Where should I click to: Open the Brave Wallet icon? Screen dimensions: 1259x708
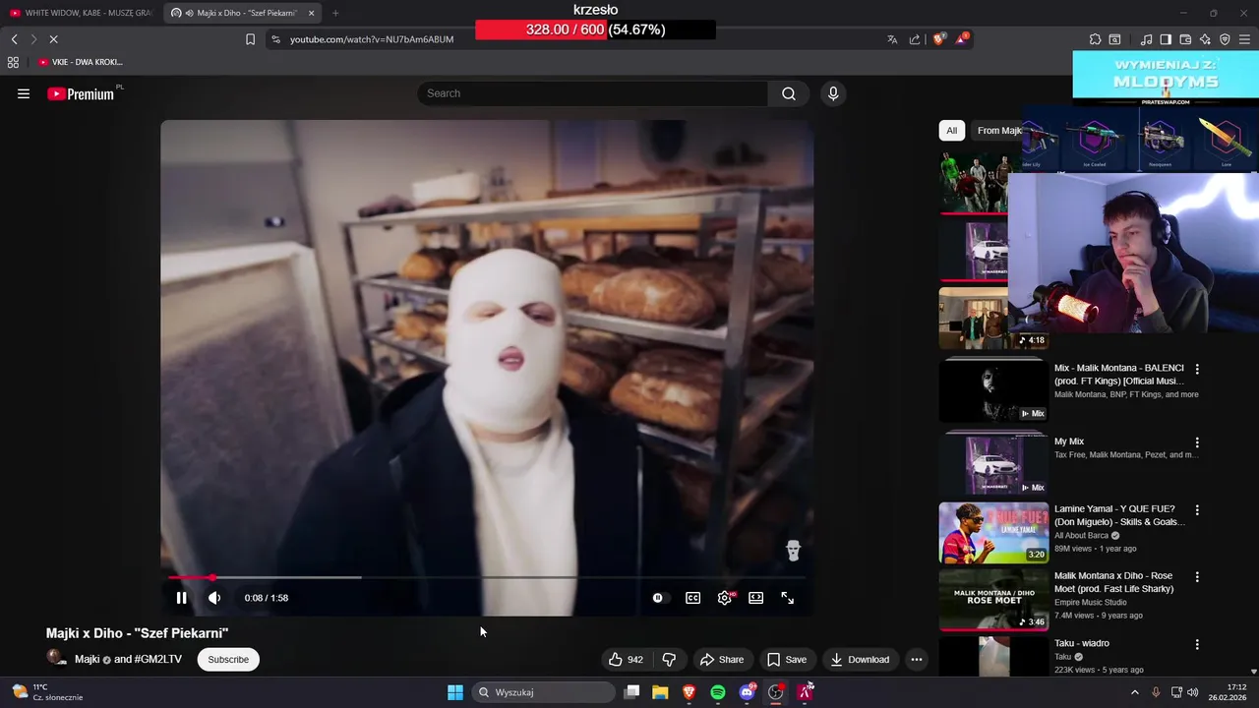1185,39
